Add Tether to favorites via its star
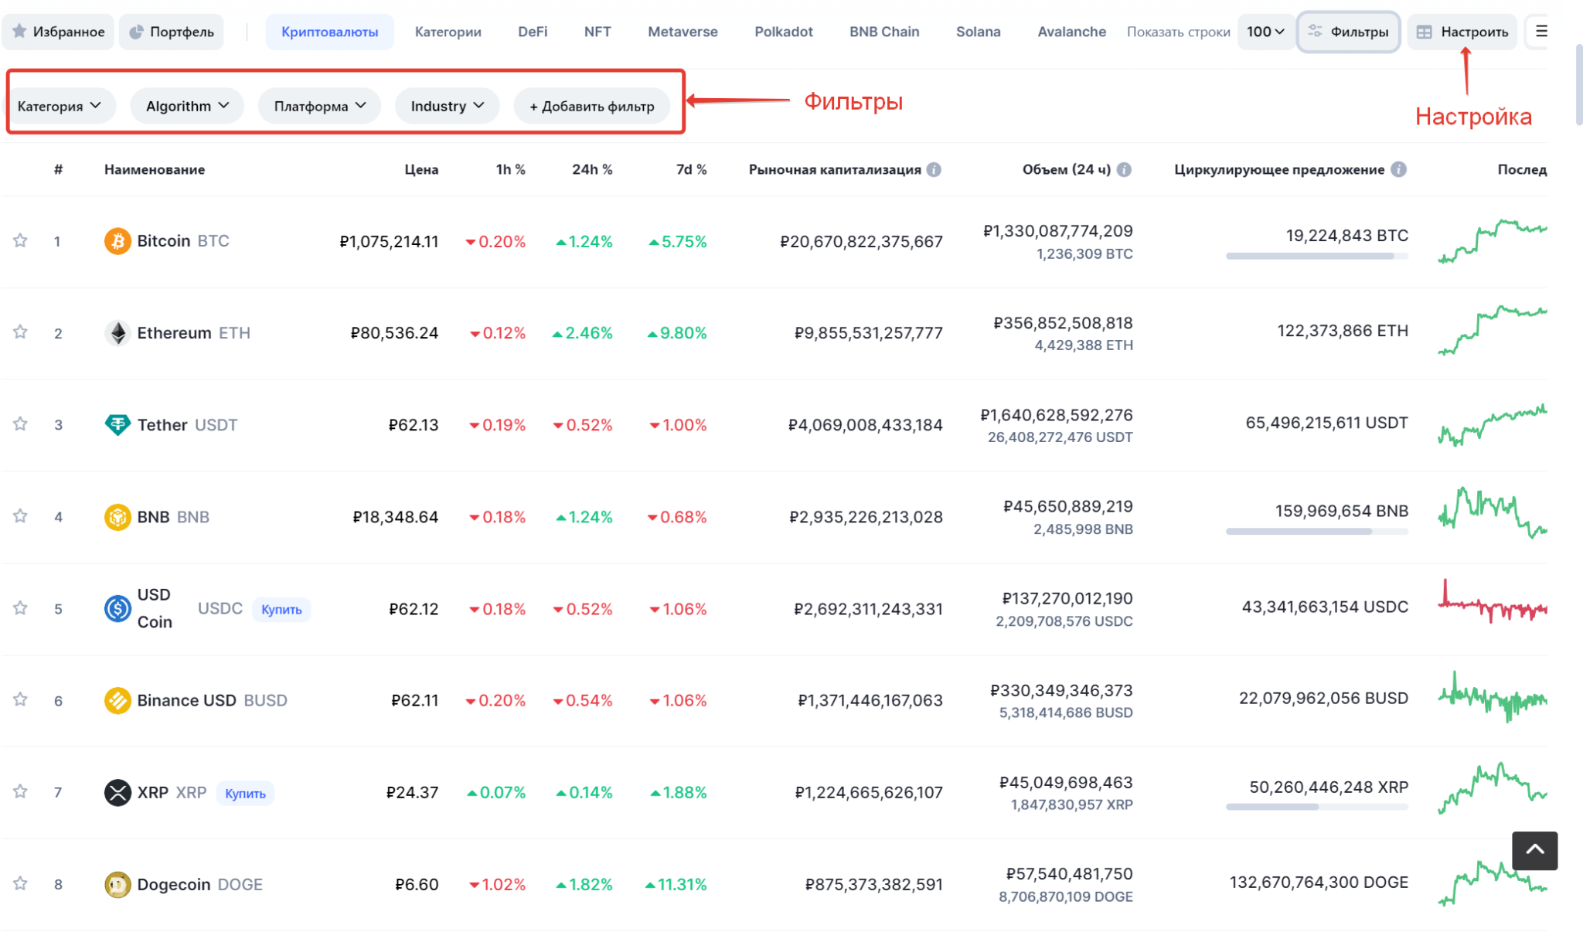Image resolution: width=1583 pixels, height=932 pixels. click(20, 424)
